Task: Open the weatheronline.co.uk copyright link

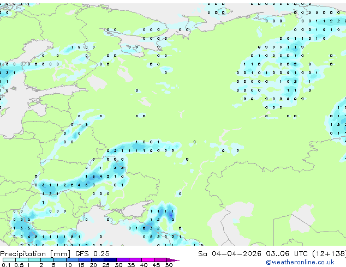Action: (x=300, y=262)
